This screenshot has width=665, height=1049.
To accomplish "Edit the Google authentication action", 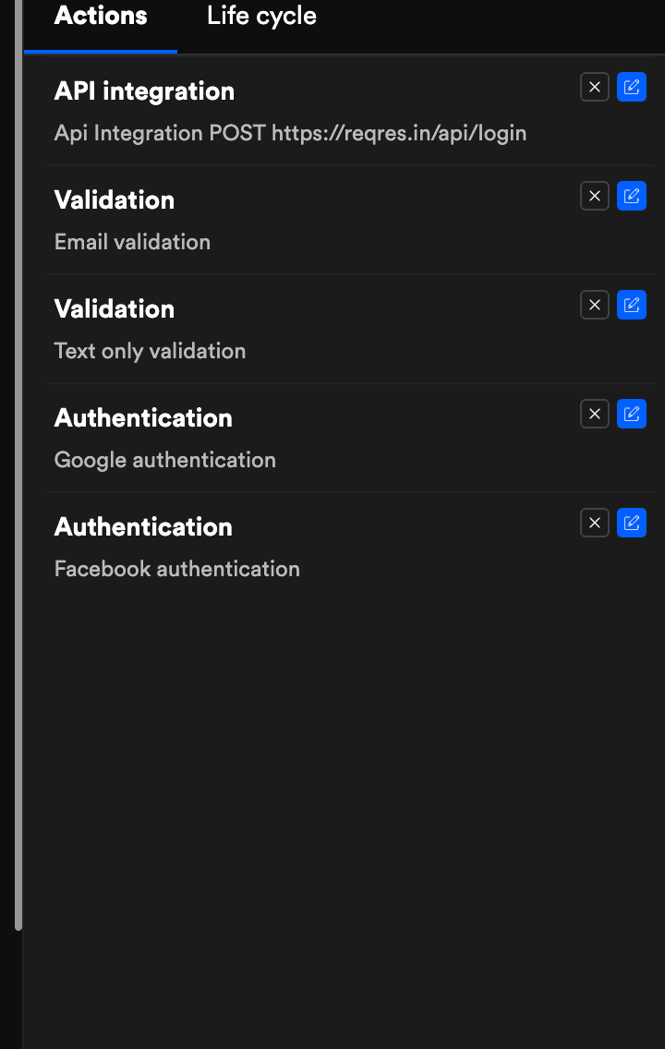I will (x=632, y=414).
